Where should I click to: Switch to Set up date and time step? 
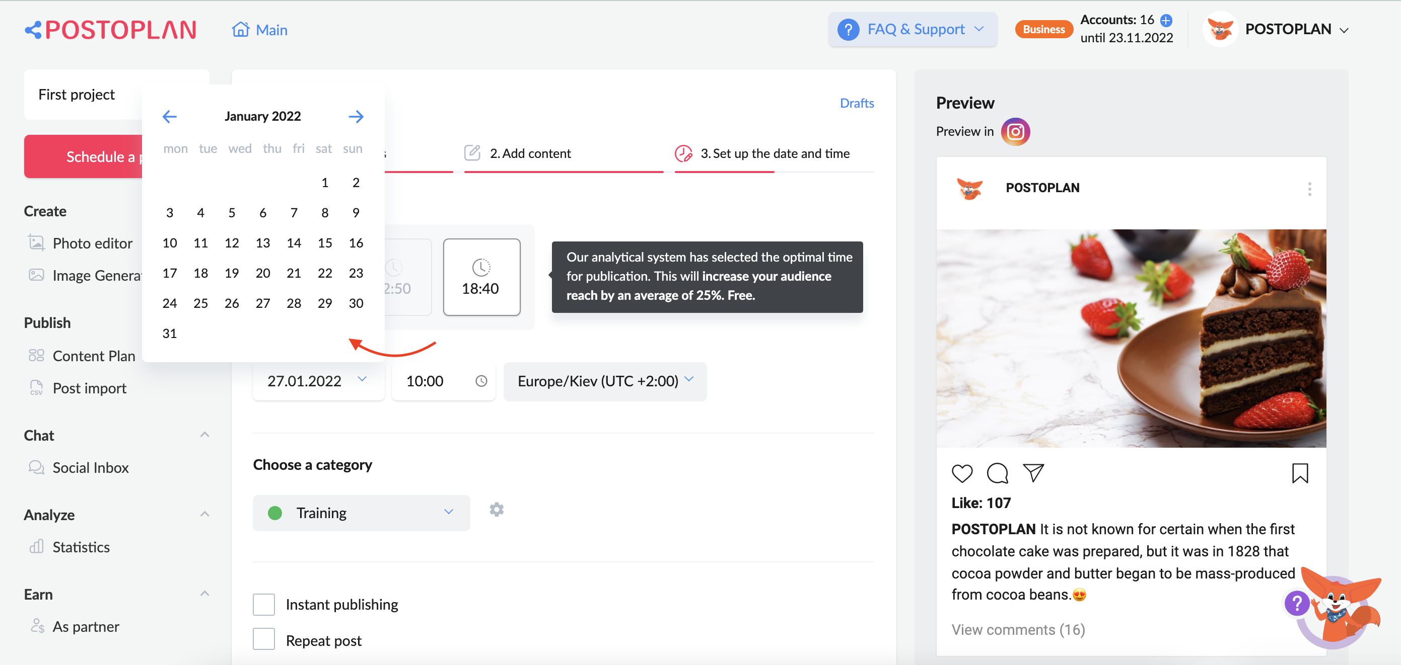click(774, 154)
